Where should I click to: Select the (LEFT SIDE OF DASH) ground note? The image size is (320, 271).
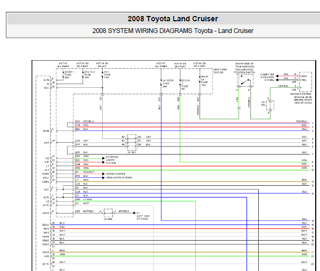(x=143, y=217)
